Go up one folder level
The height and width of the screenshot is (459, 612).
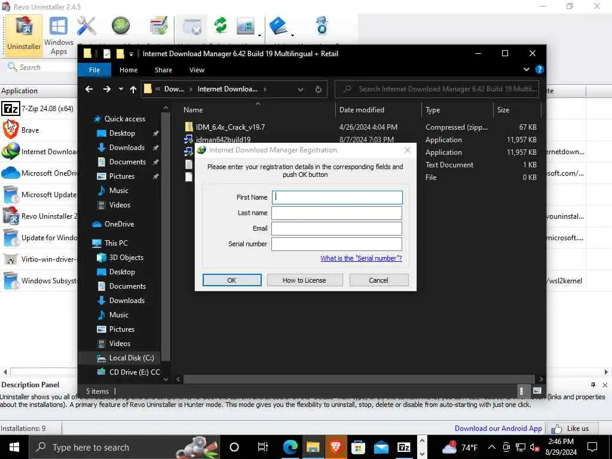[133, 89]
